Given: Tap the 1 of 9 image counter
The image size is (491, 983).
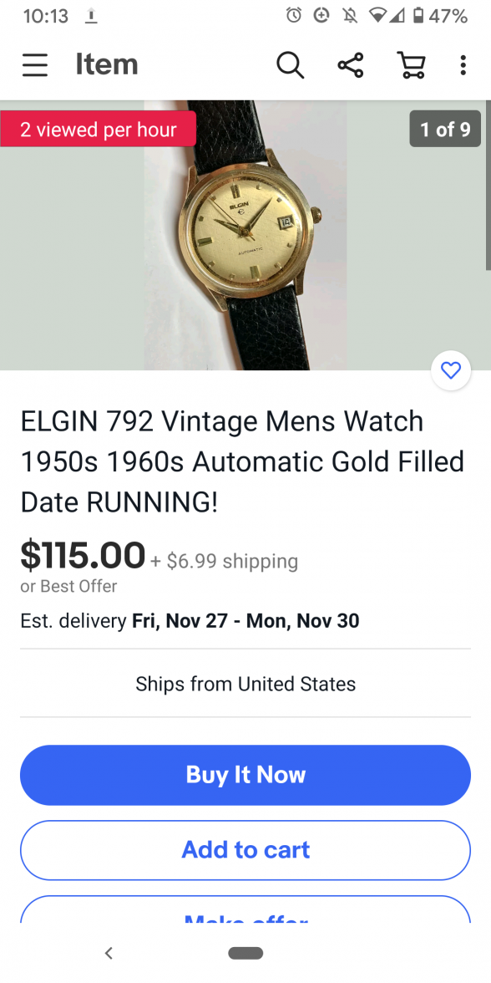Looking at the screenshot, I should [x=445, y=129].
